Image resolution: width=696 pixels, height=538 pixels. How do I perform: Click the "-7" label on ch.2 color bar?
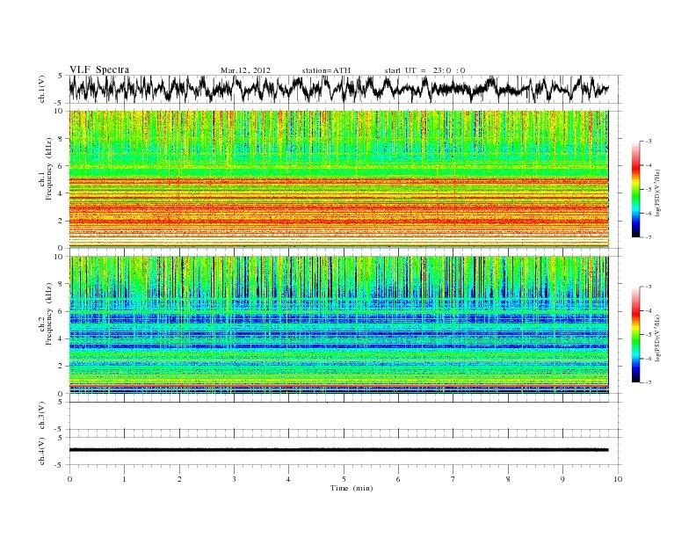(649, 382)
